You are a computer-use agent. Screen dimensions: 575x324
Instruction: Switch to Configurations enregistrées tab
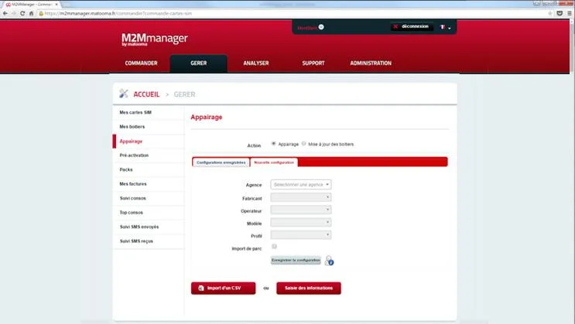(221, 162)
